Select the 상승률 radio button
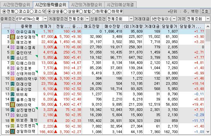 point(49,11)
